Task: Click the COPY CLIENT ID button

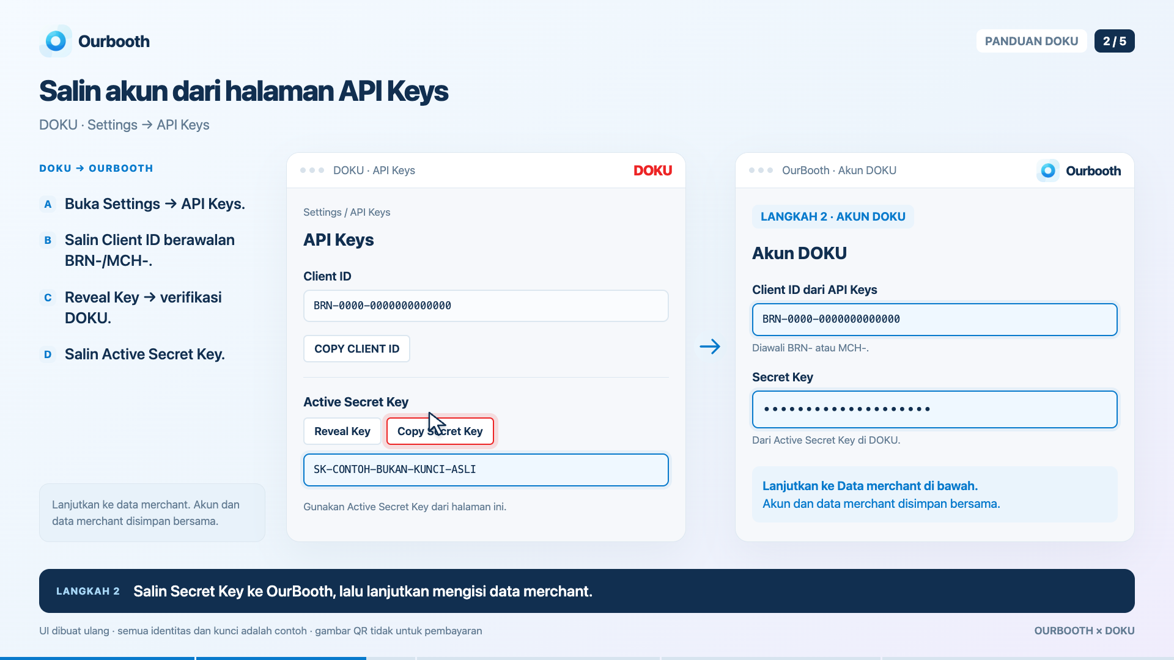Action: pos(356,349)
